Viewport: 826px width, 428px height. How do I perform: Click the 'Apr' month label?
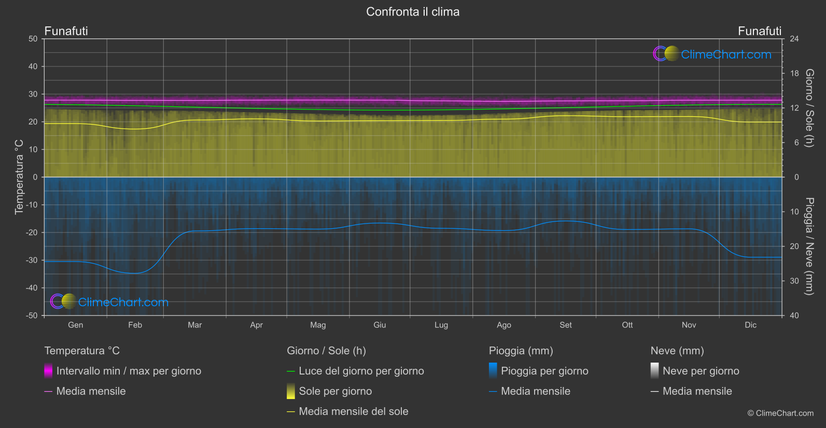256,325
